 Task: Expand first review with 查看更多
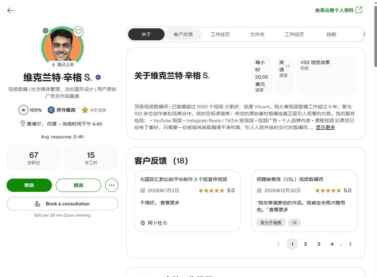[170, 203]
